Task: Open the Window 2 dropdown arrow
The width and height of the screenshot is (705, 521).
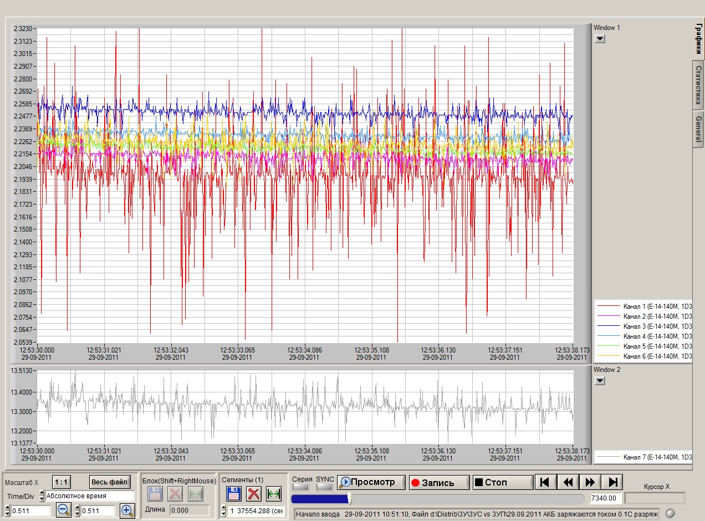Action: [600, 381]
